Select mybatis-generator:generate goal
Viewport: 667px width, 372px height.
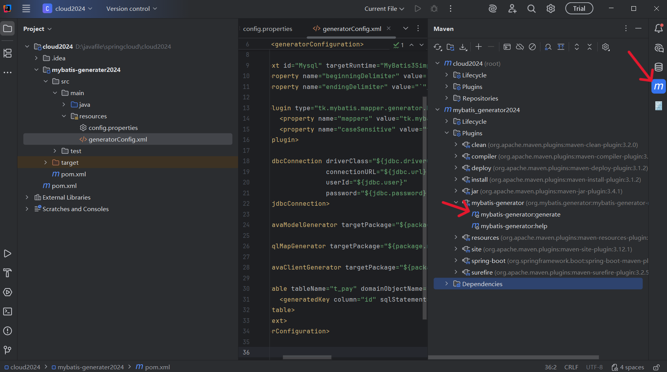click(520, 214)
